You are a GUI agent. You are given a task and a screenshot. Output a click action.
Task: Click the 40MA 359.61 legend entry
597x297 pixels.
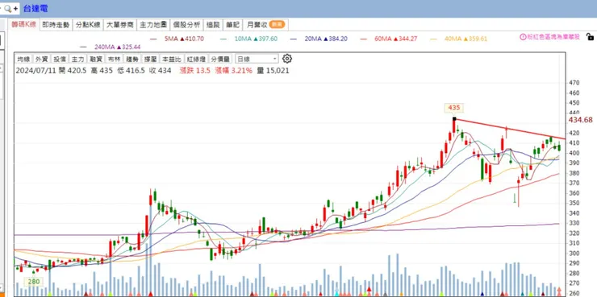pyautogui.click(x=458, y=39)
